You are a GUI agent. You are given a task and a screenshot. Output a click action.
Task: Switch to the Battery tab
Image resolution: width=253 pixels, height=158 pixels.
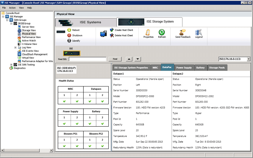(200, 68)
